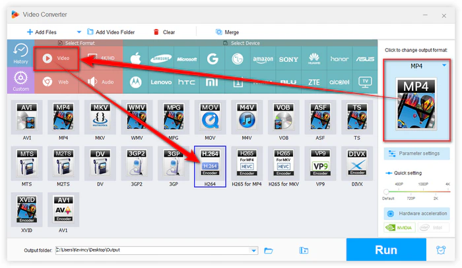Choose the MKV format icon
Viewport: 462px width, 268px height.
(x=100, y=118)
